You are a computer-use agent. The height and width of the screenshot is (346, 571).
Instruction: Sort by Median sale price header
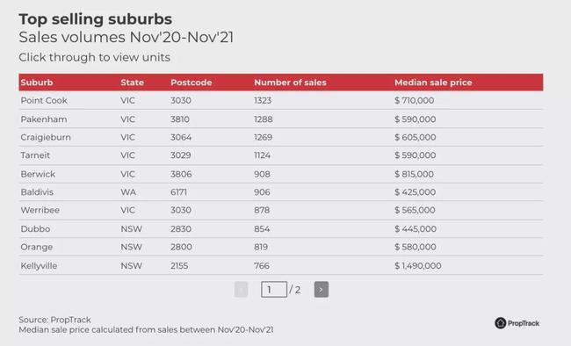[x=433, y=83]
